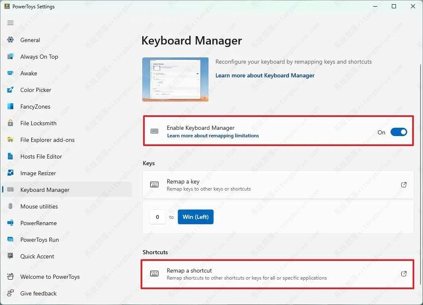Click the File Locksmith padlock icon
The width and height of the screenshot is (423, 305).
point(11,123)
